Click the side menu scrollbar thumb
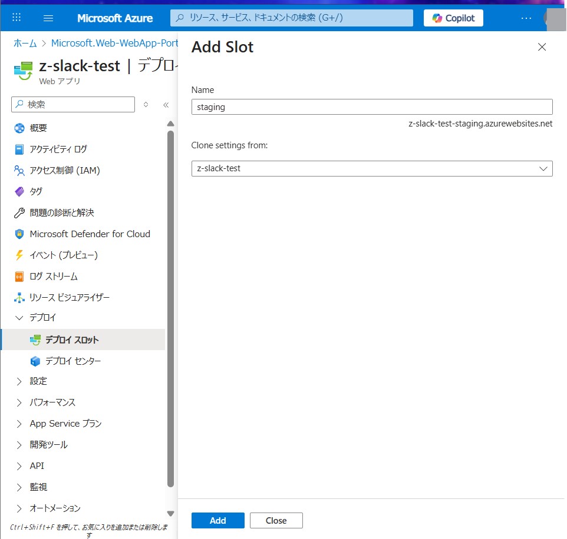The width and height of the screenshot is (567, 539). pos(171,309)
